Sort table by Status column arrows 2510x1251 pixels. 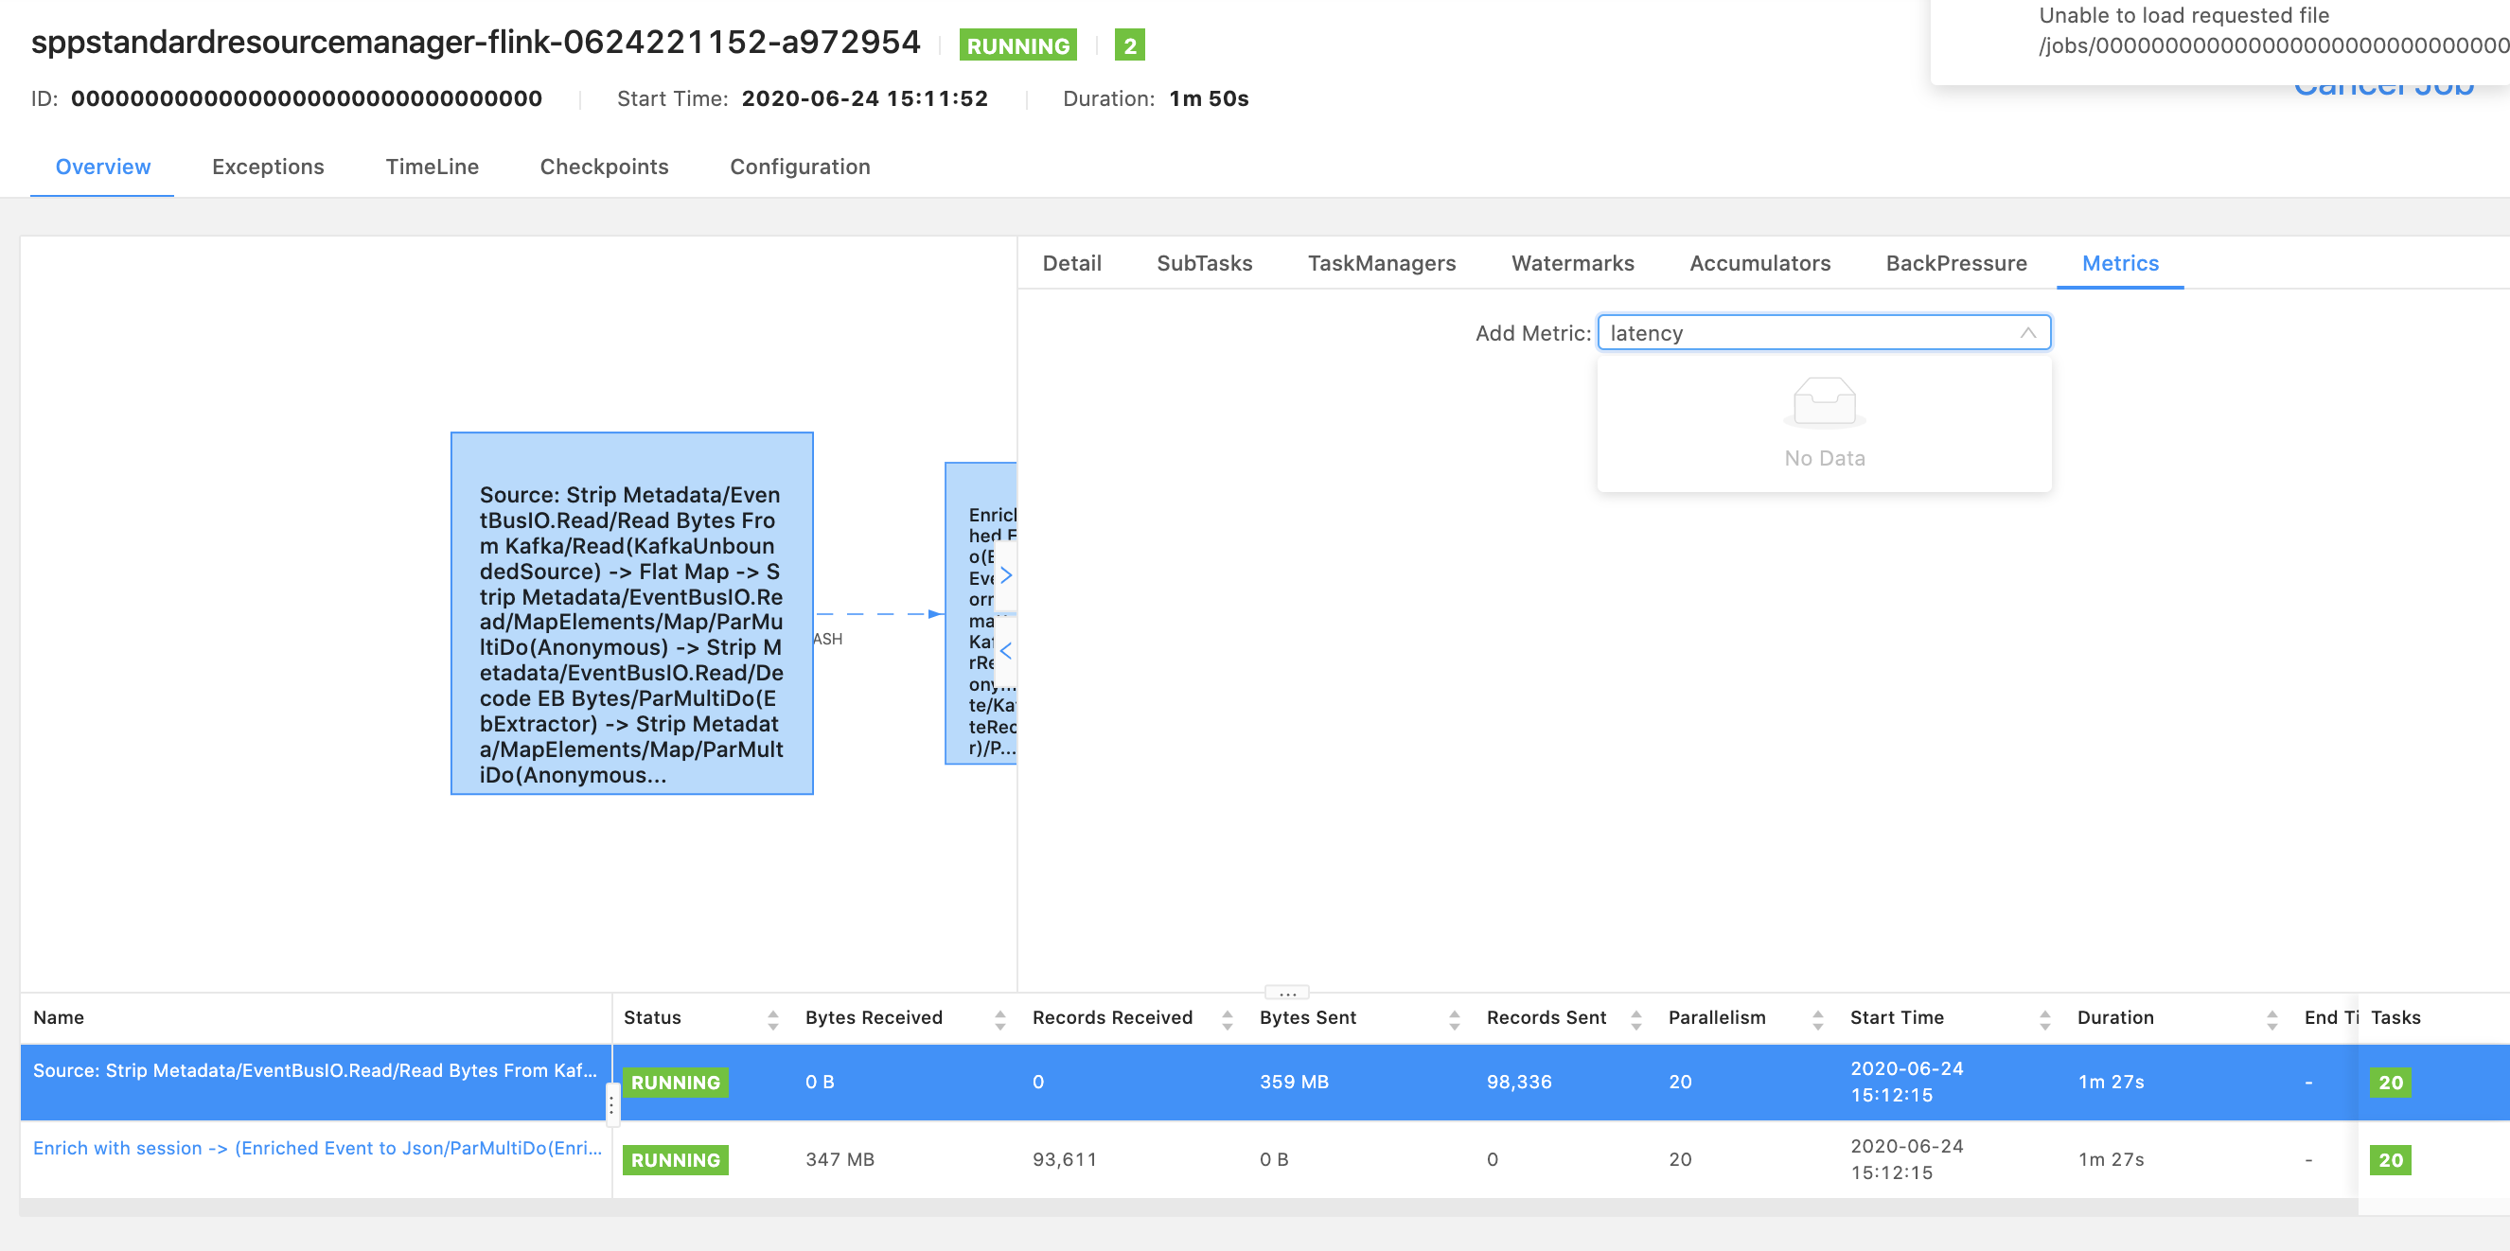point(772,1019)
